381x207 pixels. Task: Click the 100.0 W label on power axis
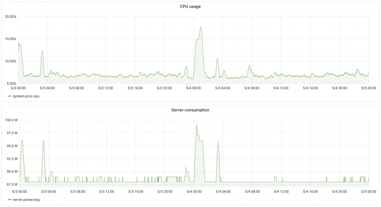pos(10,120)
